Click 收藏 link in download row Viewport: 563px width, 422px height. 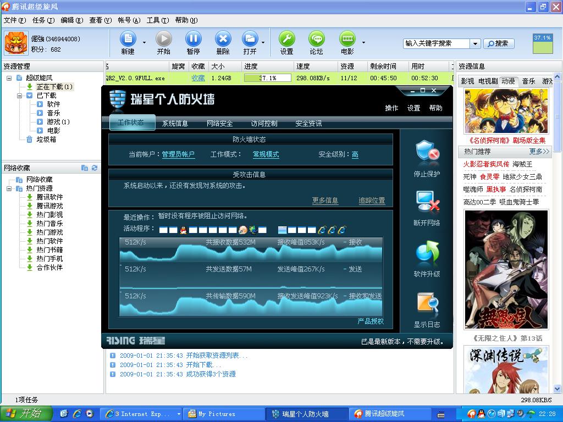tap(198, 78)
